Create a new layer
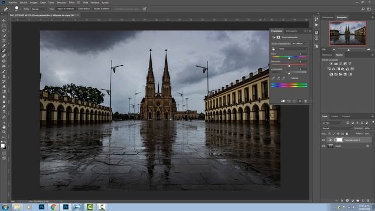 coord(363,200)
